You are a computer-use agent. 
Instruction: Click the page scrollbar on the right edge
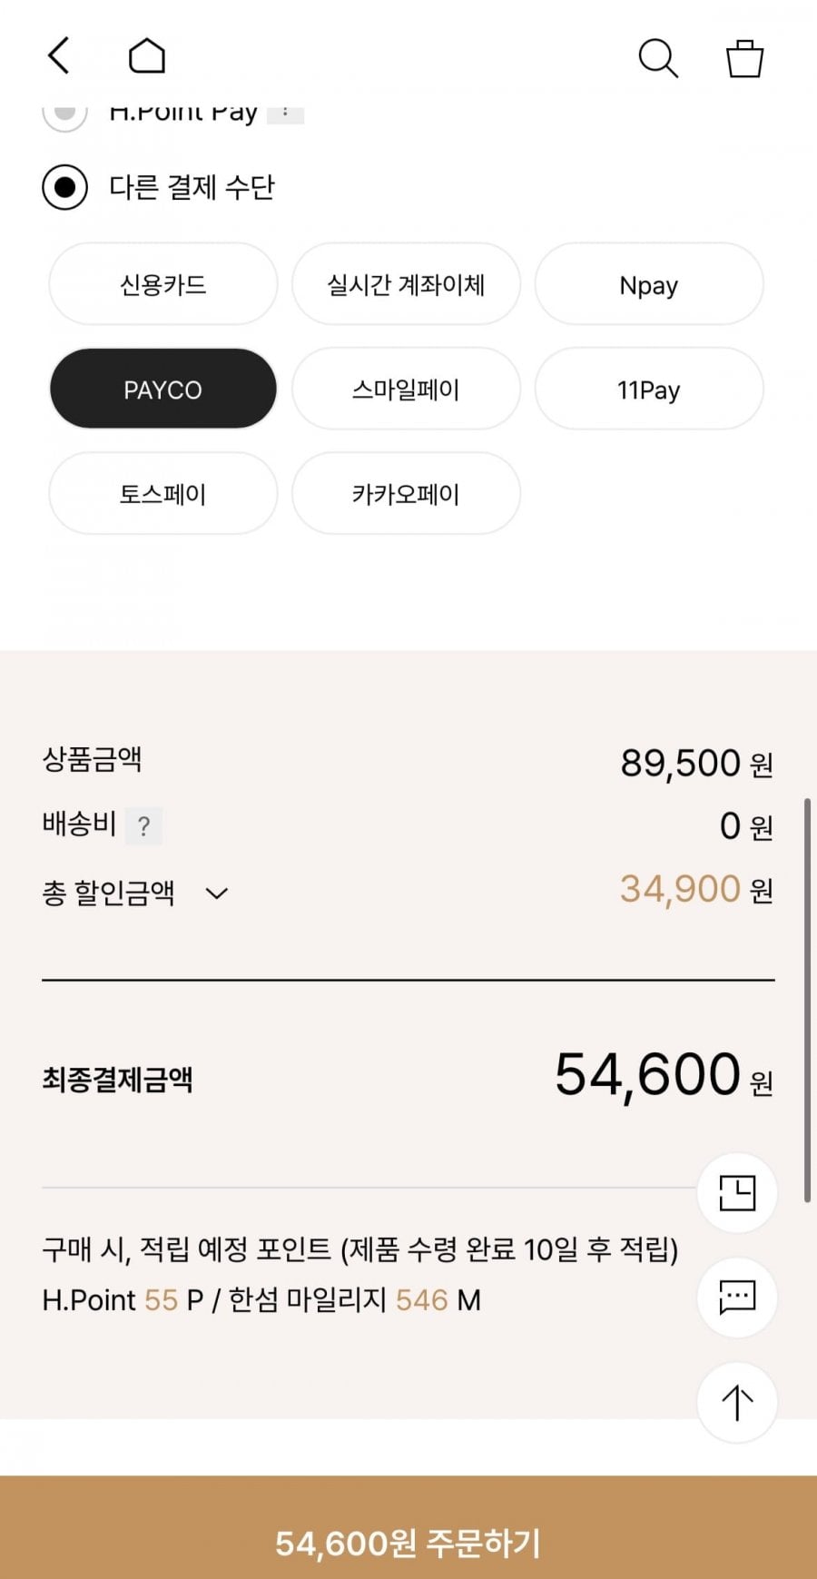(x=807, y=999)
